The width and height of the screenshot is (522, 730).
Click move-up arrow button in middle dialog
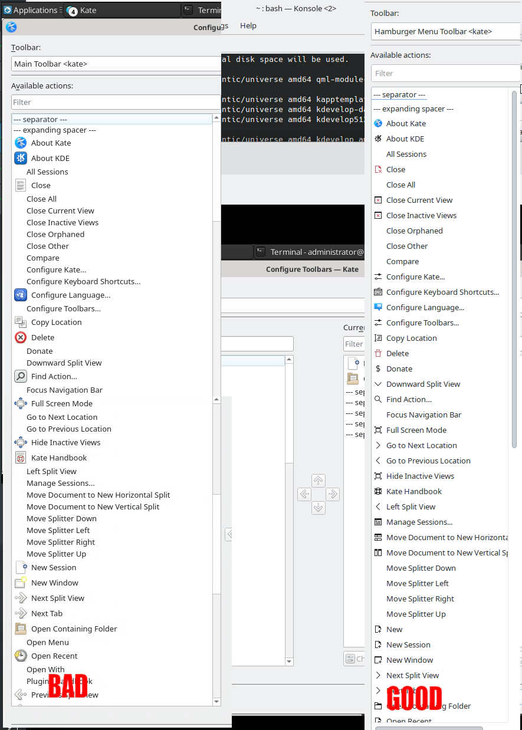click(x=319, y=481)
